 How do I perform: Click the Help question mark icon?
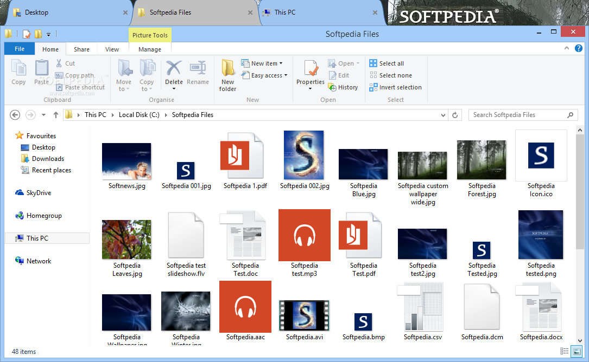[580, 48]
